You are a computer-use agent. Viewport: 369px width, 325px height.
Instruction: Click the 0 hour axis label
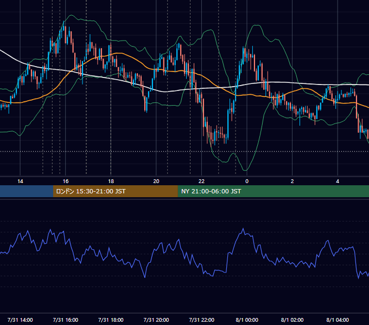[x=247, y=181]
